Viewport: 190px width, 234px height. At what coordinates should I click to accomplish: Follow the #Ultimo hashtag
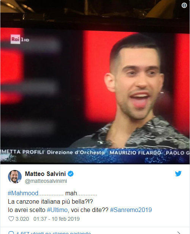(x=57, y=210)
